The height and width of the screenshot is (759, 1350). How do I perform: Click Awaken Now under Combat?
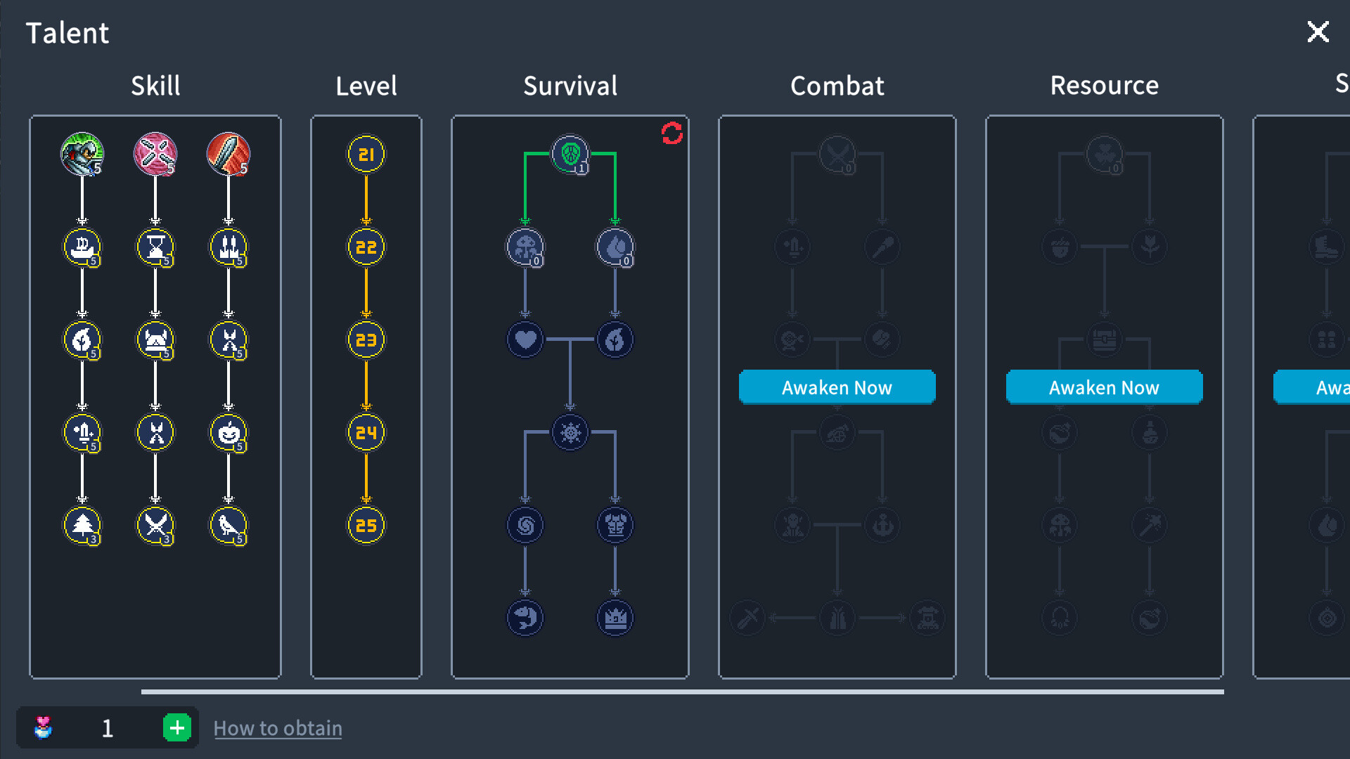(837, 387)
